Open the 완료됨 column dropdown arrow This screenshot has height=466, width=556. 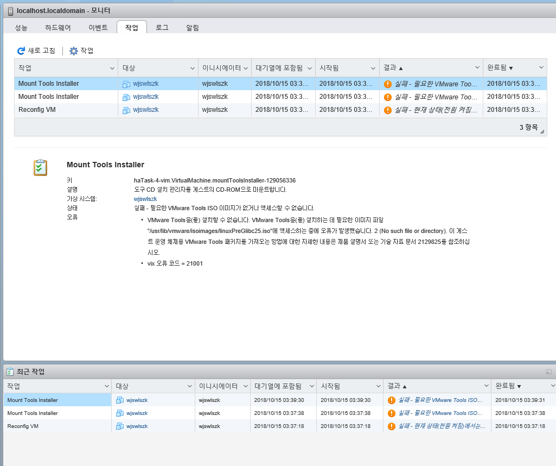[541, 67]
